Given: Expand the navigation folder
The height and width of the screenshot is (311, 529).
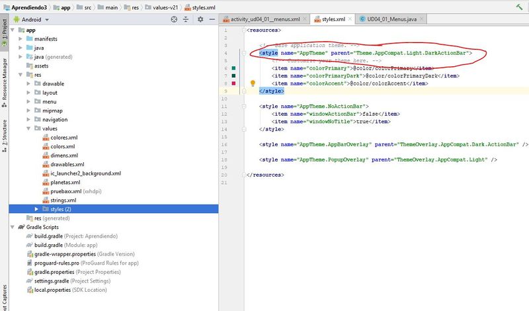Looking at the screenshot, I should 28,120.
